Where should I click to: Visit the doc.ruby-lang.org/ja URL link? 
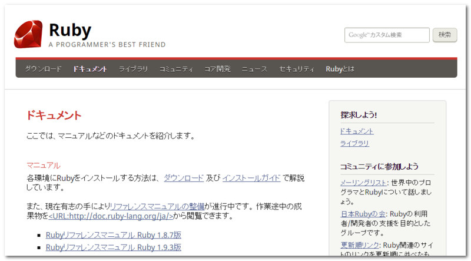[x=111, y=216]
